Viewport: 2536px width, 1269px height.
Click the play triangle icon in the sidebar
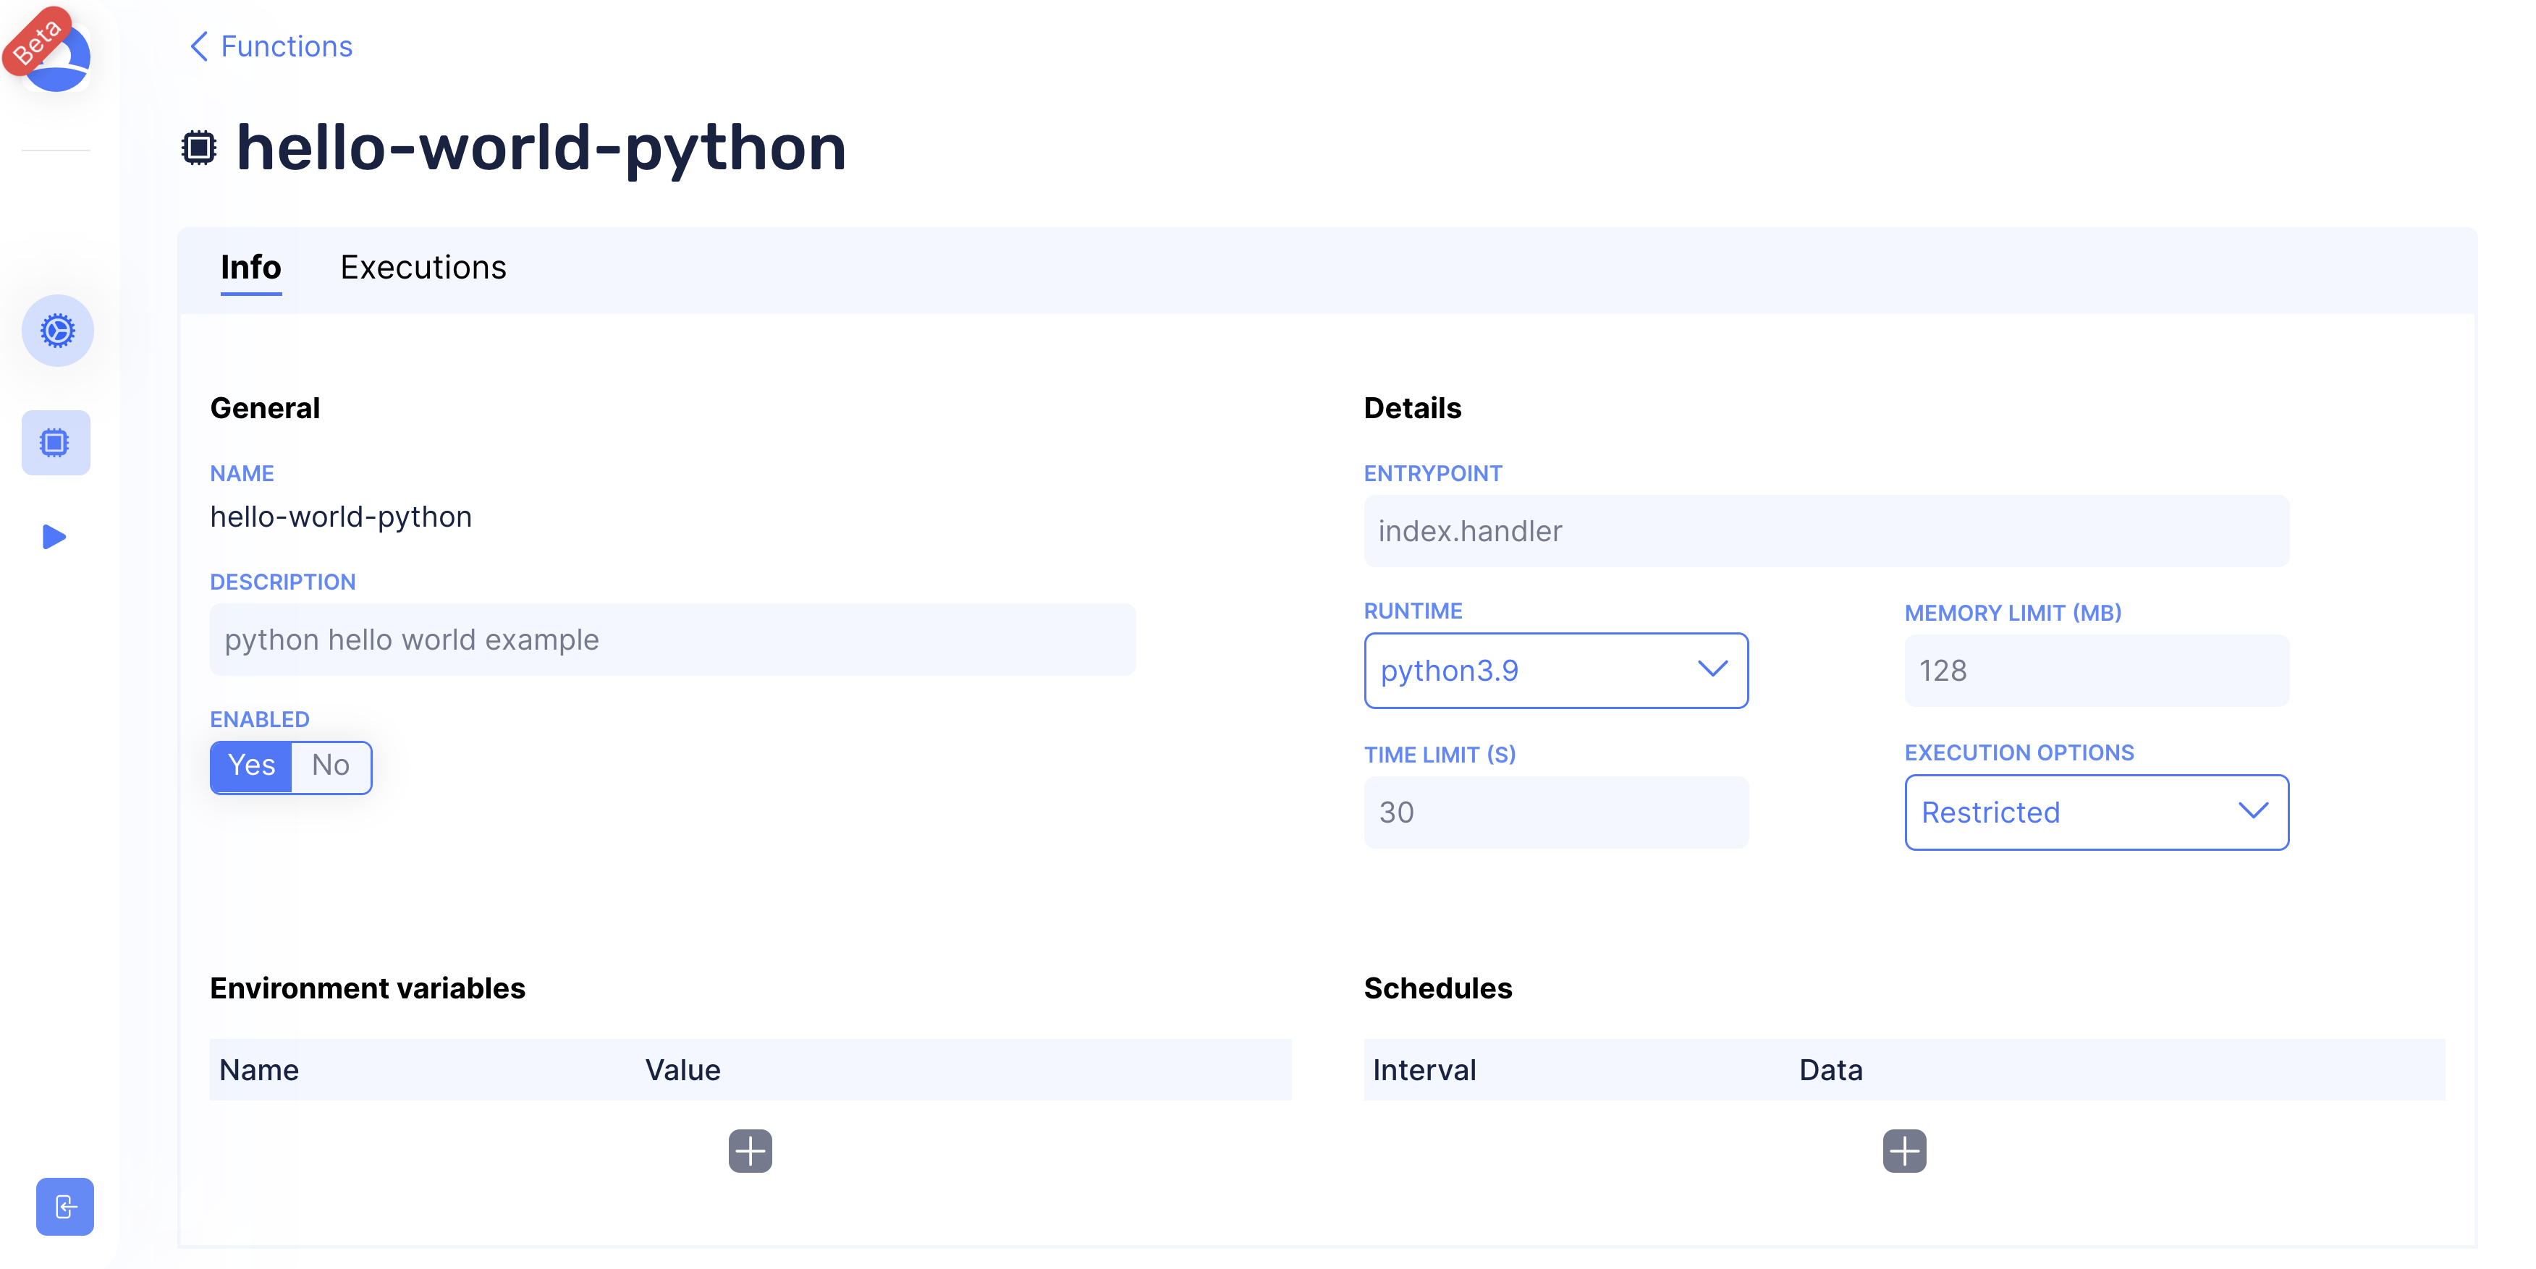54,537
